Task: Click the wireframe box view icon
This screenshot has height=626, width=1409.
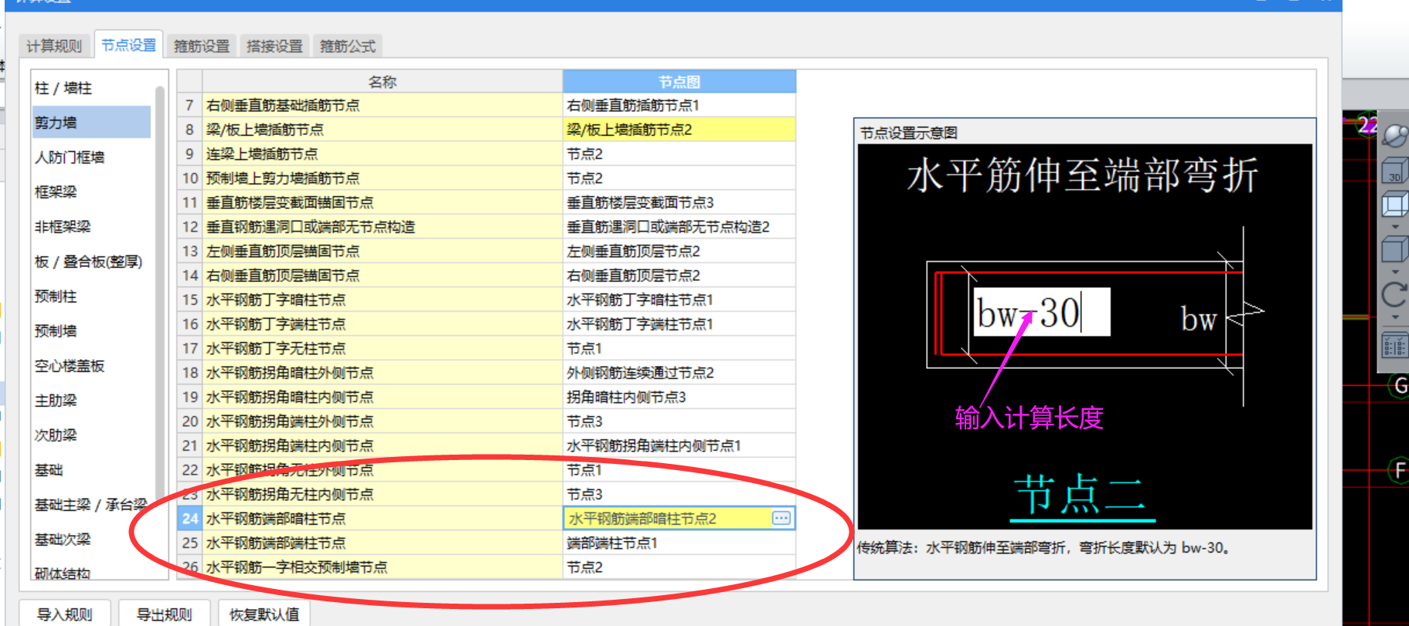Action: pos(1395,205)
